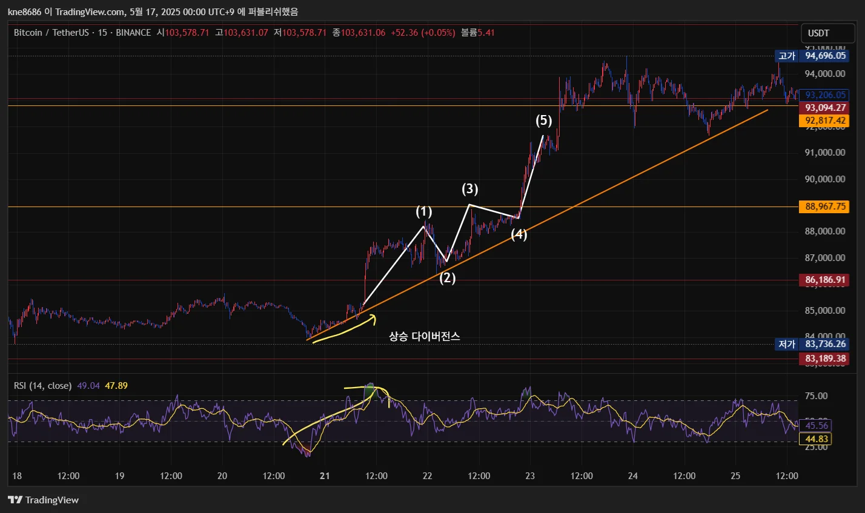The height and width of the screenshot is (513, 865).
Task: Select the (5) wave label
Action: pyautogui.click(x=544, y=121)
